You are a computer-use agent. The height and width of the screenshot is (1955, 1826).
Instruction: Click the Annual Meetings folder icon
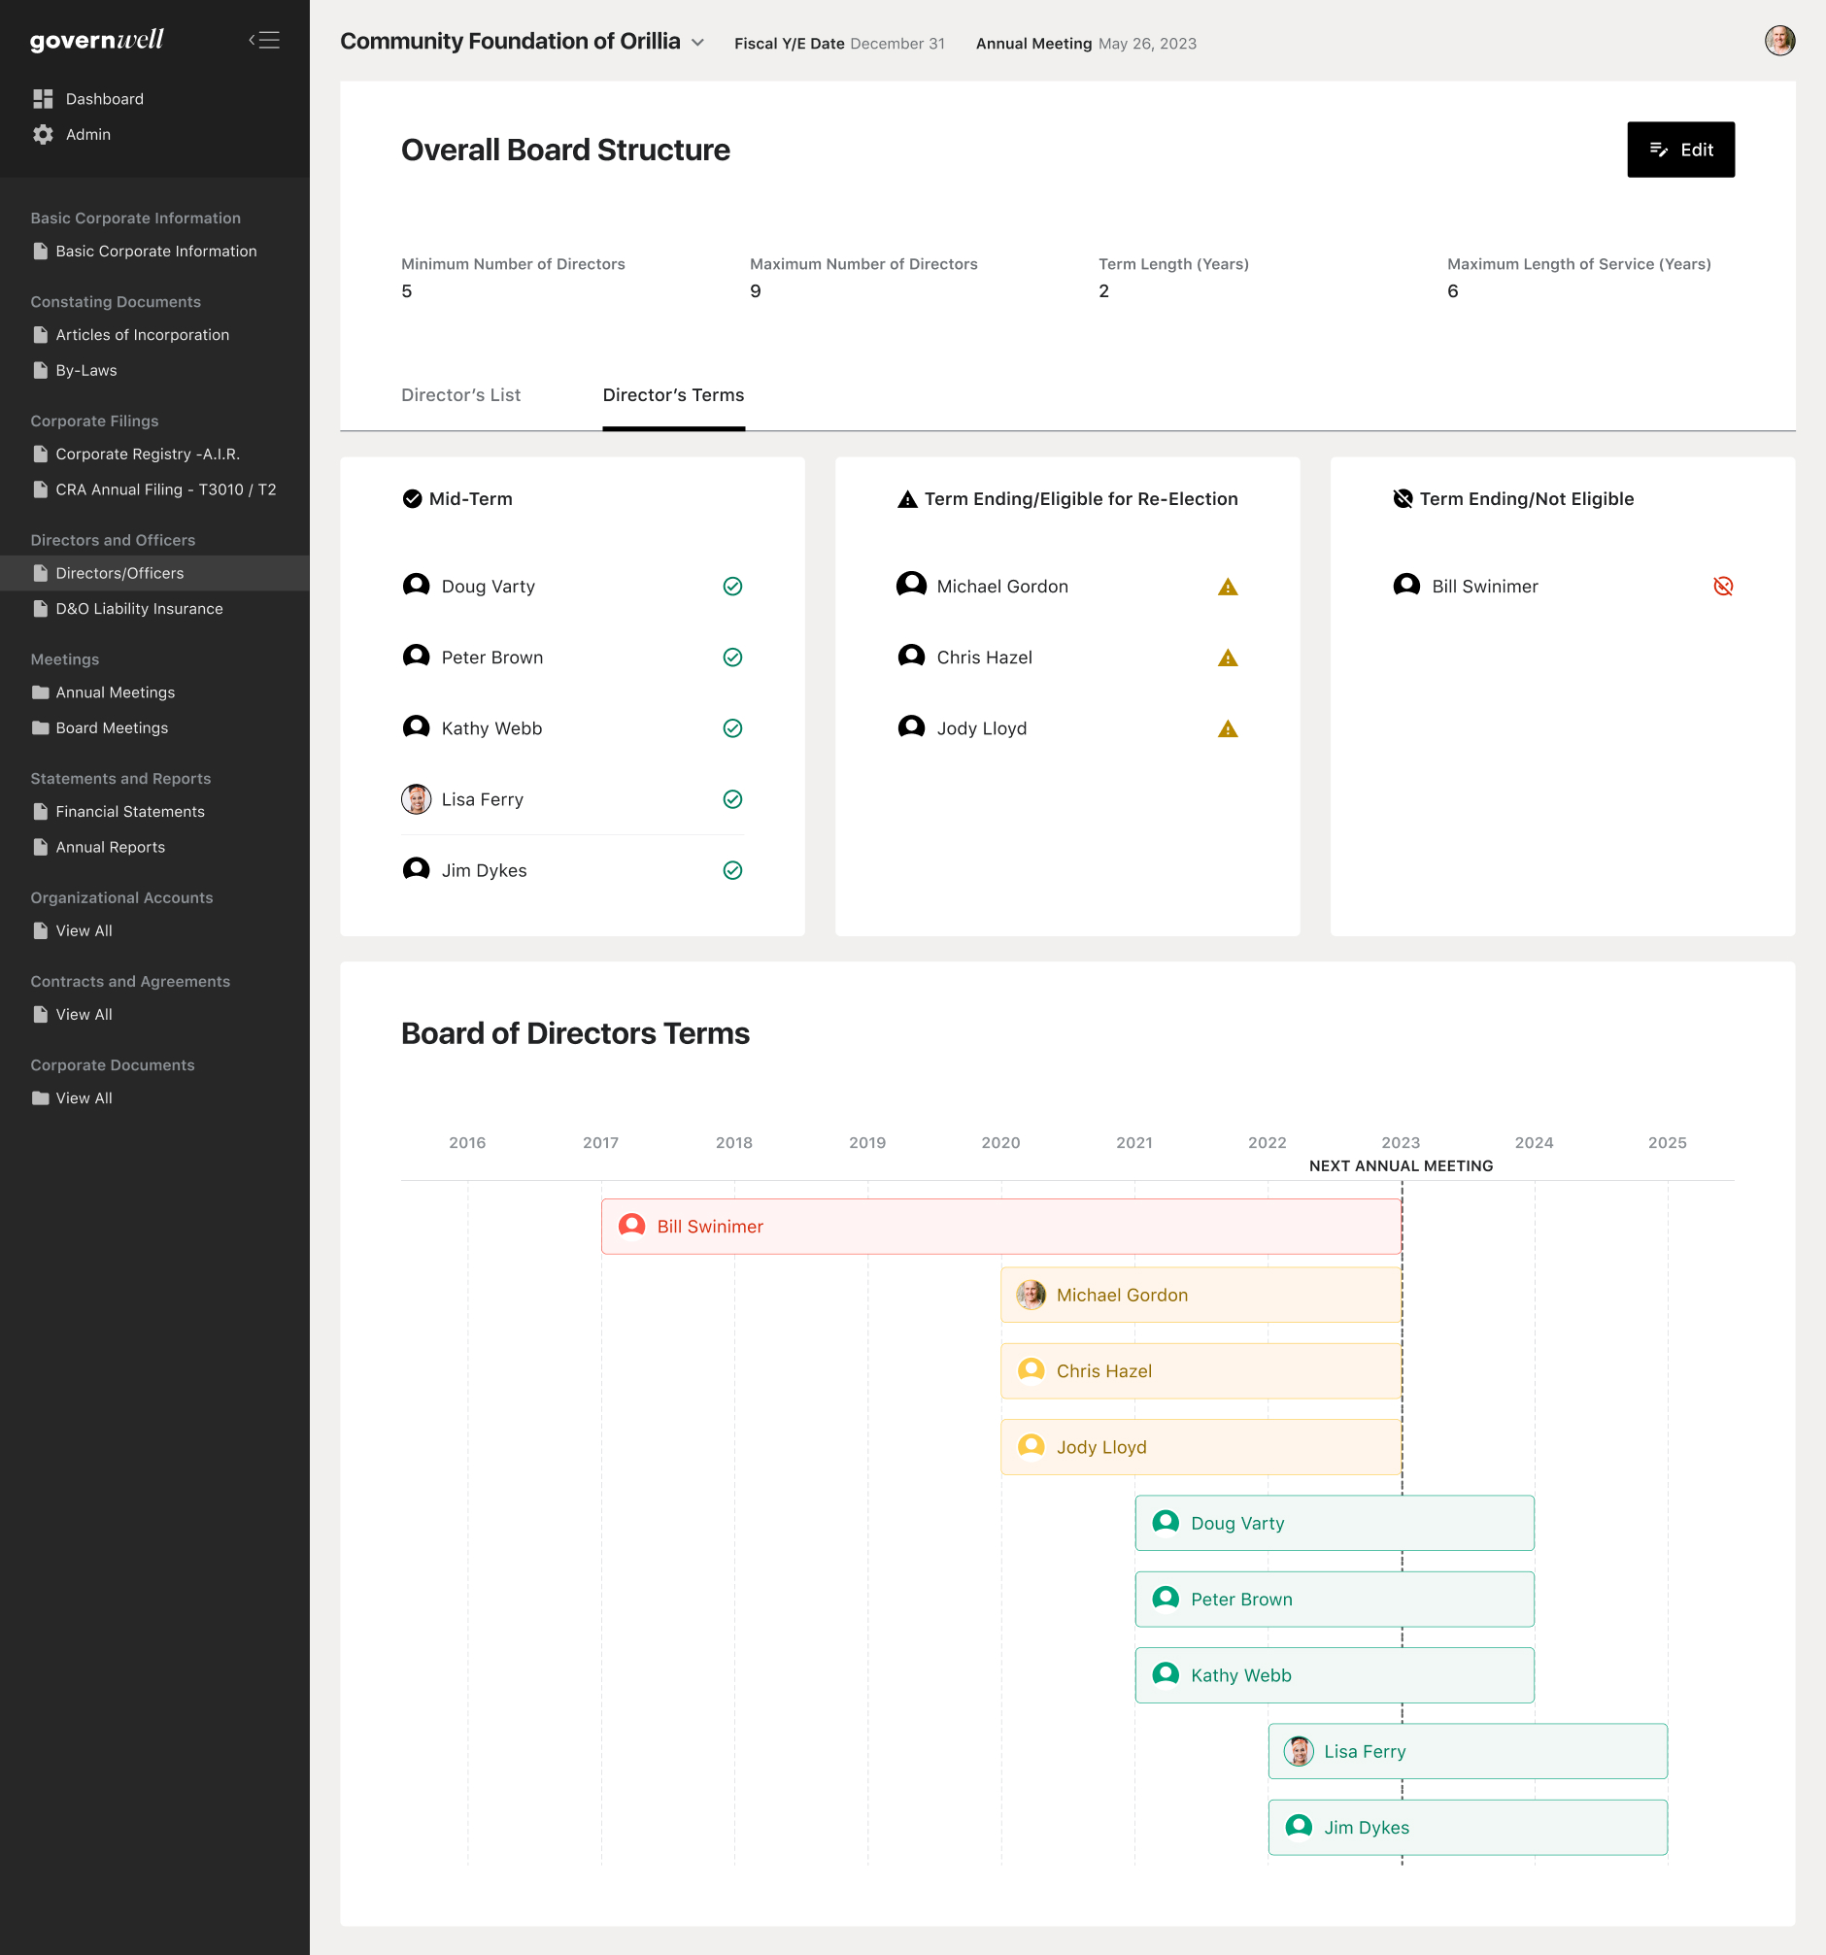tap(41, 692)
